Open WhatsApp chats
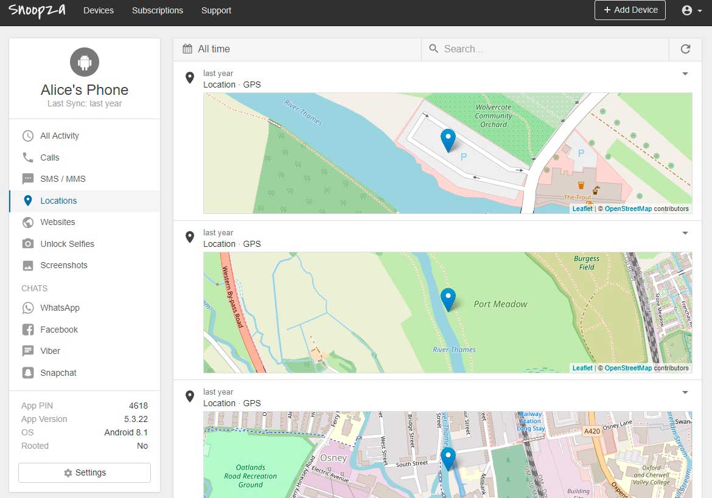This screenshot has width=712, height=498. point(85,308)
